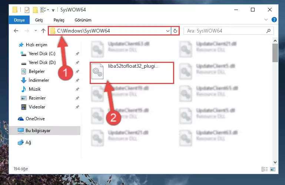285x185 pixels.
Task: Open İndirmeler in the sidebar
Action: click(39, 80)
